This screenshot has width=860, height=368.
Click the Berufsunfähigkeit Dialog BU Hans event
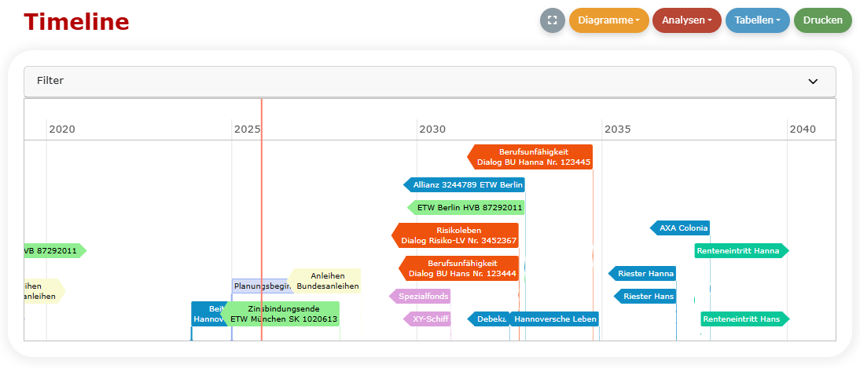pyautogui.click(x=461, y=268)
